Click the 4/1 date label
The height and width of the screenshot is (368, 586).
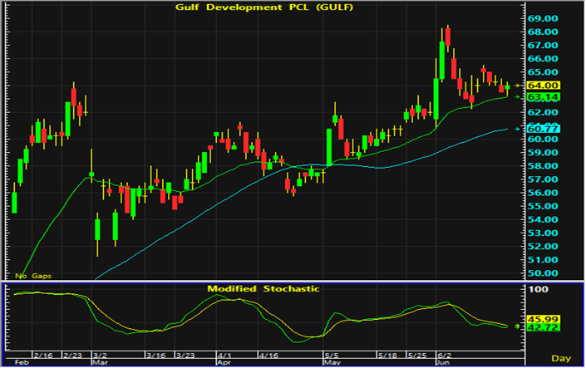coord(224,356)
